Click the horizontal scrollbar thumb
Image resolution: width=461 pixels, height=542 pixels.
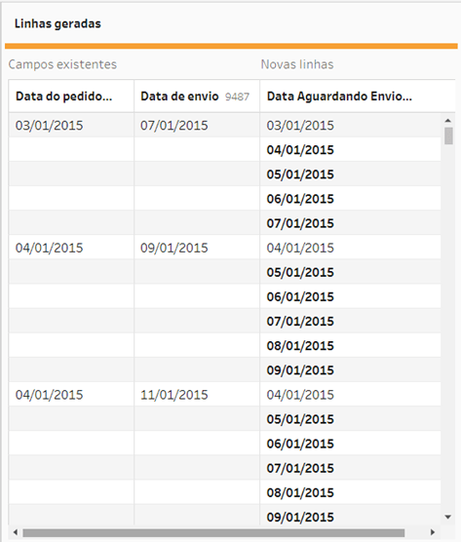pyautogui.click(x=213, y=532)
